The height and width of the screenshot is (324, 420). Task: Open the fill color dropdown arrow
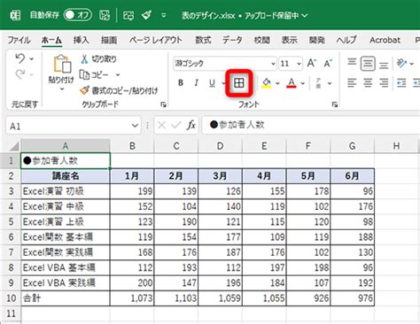(x=277, y=83)
